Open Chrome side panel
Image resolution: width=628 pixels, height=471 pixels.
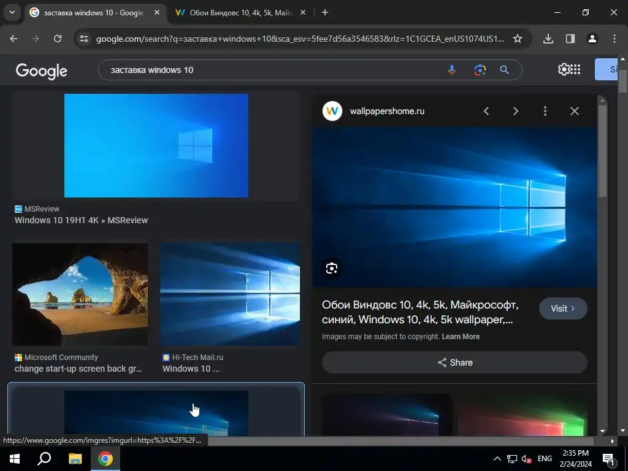[570, 39]
